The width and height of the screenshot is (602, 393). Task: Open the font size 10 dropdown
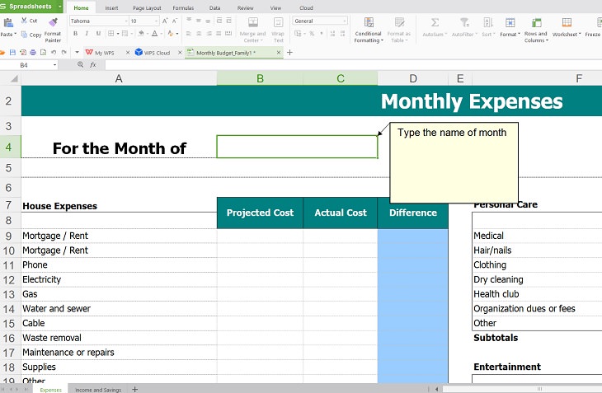pos(156,21)
